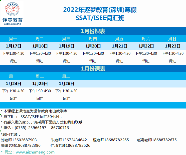Image resolution: width=186 pixels, height=155 pixels.
Task: Click phone number 23966197
Action: click(x=37, y=128)
